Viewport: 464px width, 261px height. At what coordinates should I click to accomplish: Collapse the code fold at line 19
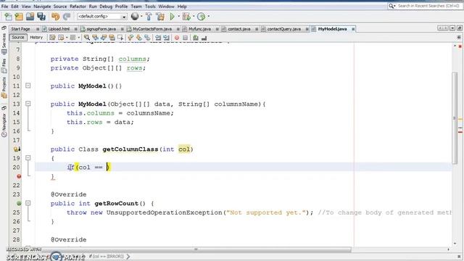coord(28,158)
